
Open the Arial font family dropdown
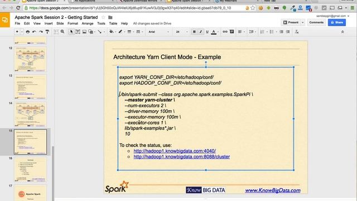[x=158, y=32]
